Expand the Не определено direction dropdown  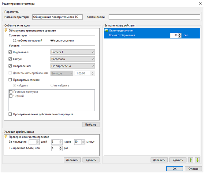point(72,66)
